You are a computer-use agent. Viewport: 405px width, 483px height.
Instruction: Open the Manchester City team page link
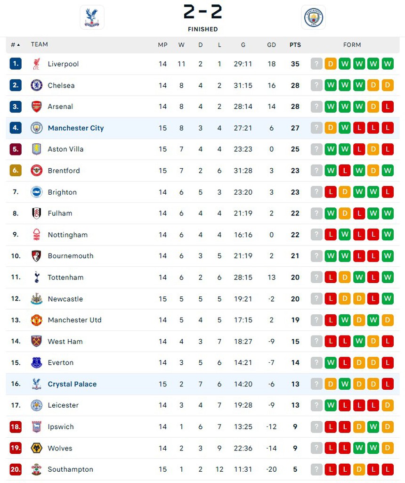pyautogui.click(x=76, y=128)
